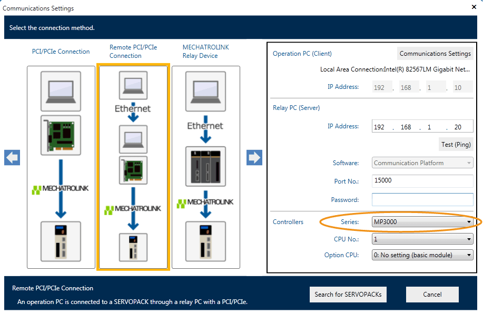The width and height of the screenshot is (483, 314).
Task: Click the left arrow navigation button
Action: pyautogui.click(x=12, y=158)
